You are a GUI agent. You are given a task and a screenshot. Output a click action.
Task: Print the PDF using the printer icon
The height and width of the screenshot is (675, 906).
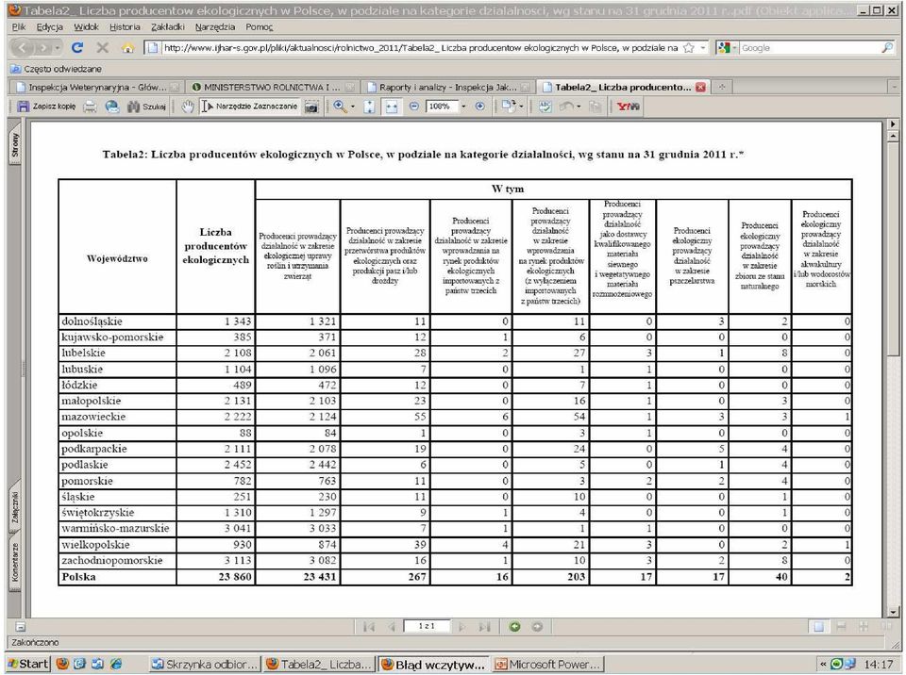click(x=91, y=107)
